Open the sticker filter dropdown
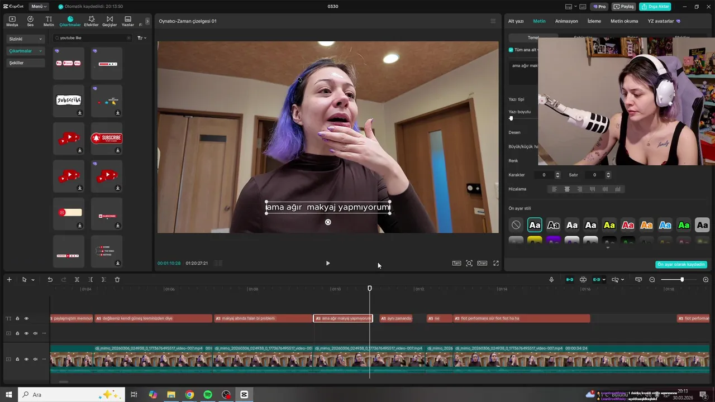The image size is (715, 402). 142,38
